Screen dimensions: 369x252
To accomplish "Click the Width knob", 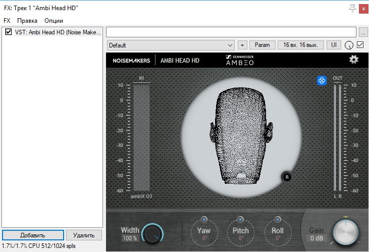I will pos(152,233).
